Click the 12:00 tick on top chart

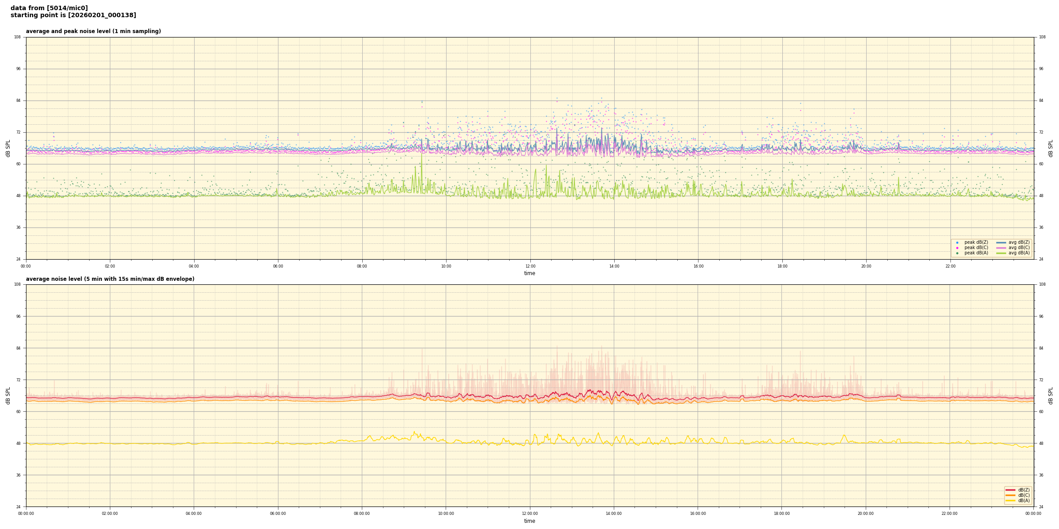530,266
